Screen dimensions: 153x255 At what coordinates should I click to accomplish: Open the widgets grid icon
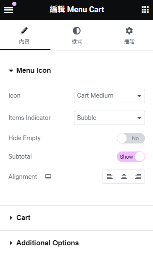145,10
